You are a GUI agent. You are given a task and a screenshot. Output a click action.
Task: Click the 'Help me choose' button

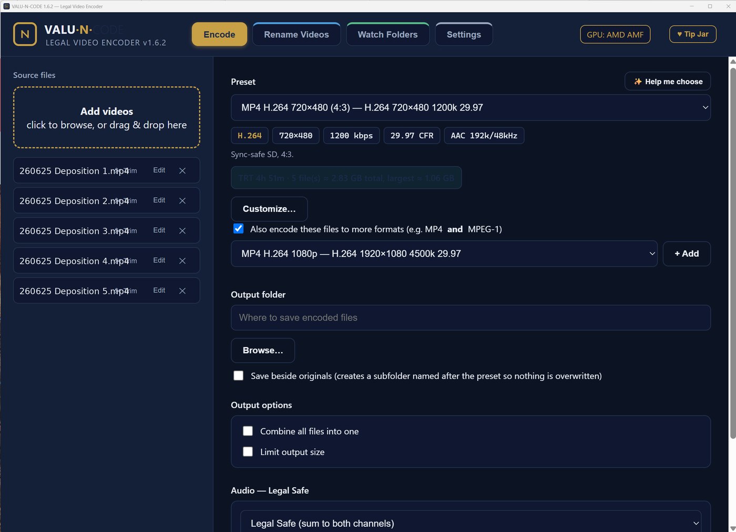point(668,82)
